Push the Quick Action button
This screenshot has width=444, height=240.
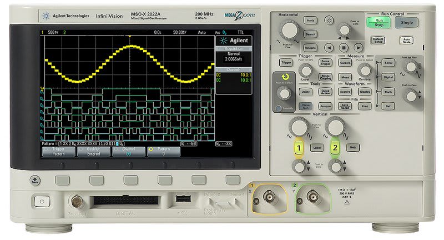click(325, 92)
